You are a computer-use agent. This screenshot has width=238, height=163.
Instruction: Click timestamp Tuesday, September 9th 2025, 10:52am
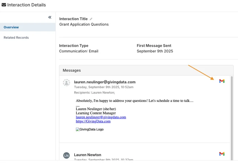point(104,87)
